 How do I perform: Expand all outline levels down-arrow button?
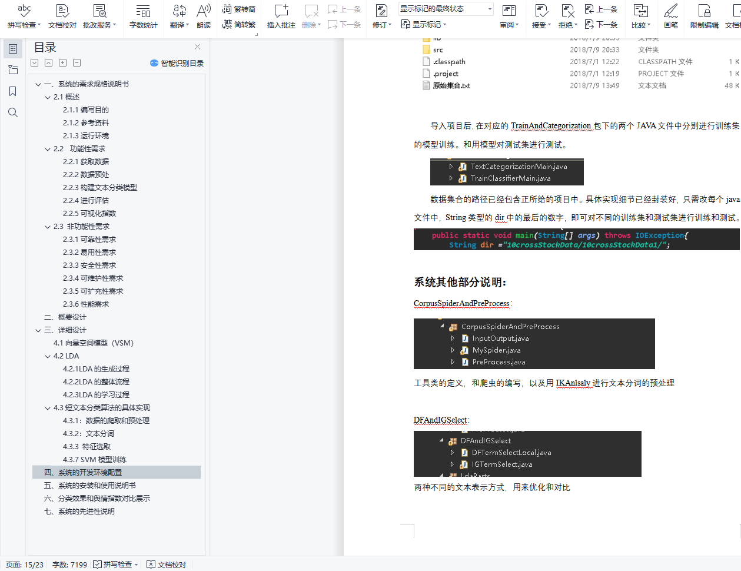pyautogui.click(x=35, y=63)
